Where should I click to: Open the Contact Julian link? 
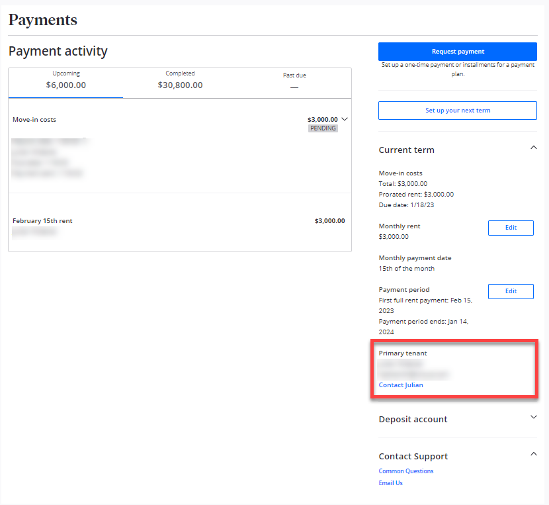tap(400, 385)
